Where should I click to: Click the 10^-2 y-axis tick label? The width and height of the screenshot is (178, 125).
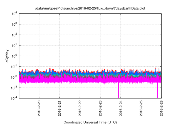14,77
